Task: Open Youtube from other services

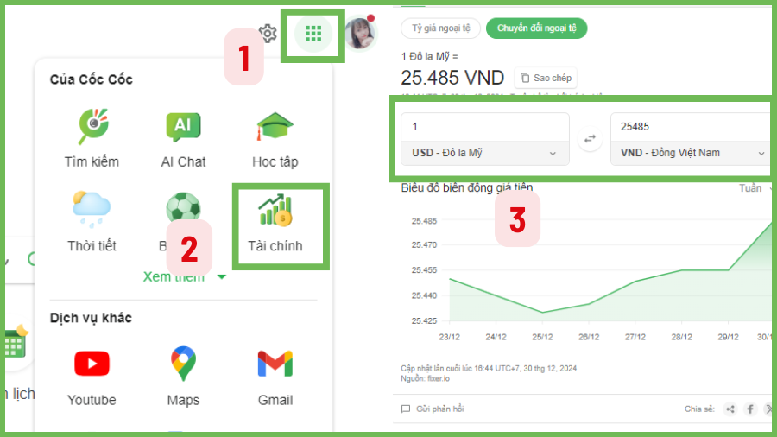Action: click(x=92, y=376)
